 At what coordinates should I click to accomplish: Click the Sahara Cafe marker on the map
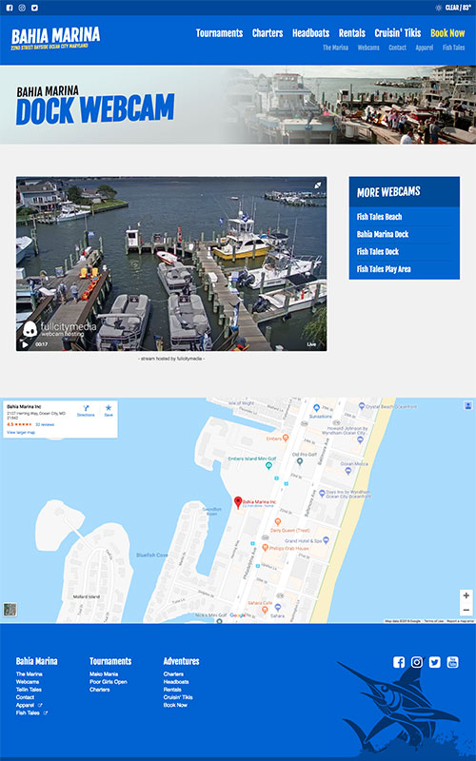[x=266, y=610]
